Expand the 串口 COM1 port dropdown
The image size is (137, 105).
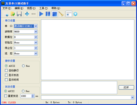[x=36, y=26]
